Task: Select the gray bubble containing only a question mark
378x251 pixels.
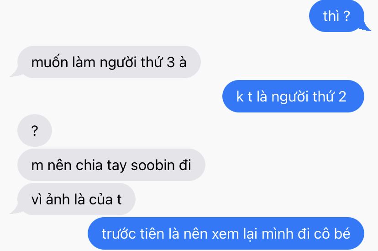Action: 35,130
